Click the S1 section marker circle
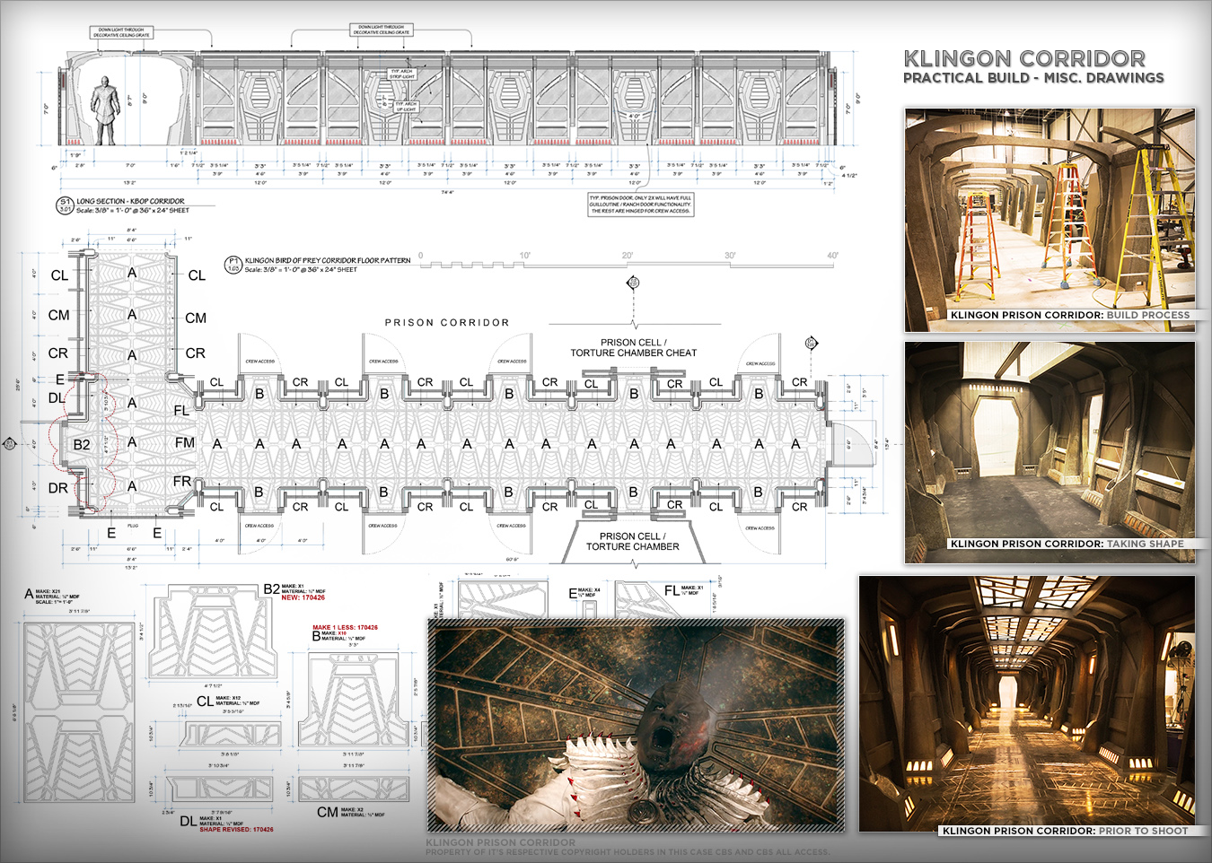Image resolution: width=1212 pixels, height=863 pixels. pos(66,205)
